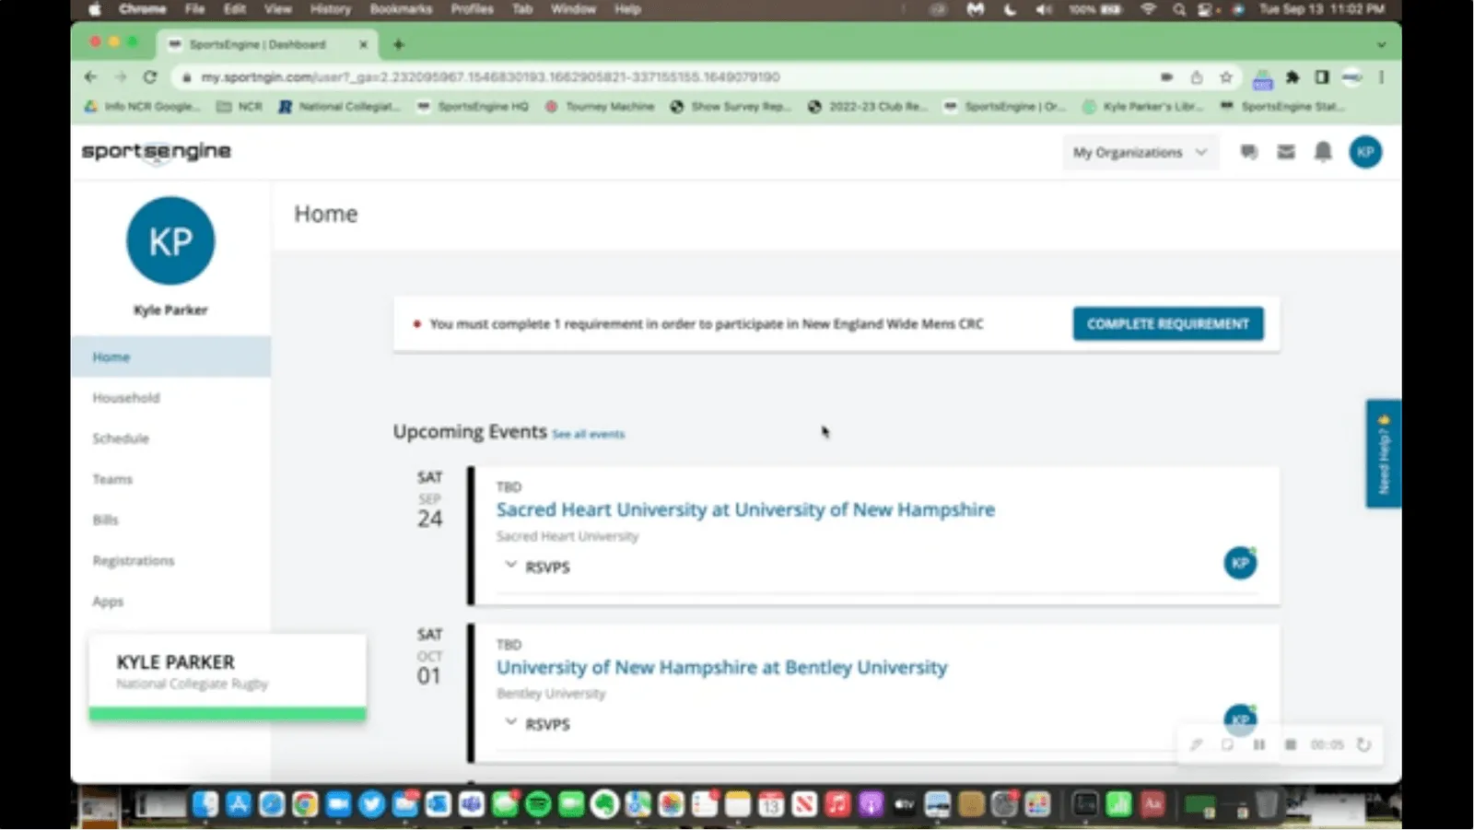Open the My Organizations dropdown
The width and height of the screenshot is (1474, 830).
(1140, 152)
